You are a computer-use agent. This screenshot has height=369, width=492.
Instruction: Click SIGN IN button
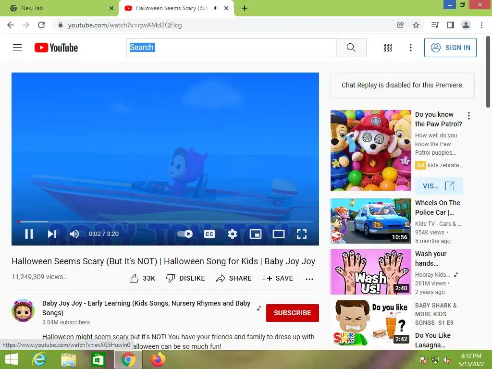click(x=450, y=48)
